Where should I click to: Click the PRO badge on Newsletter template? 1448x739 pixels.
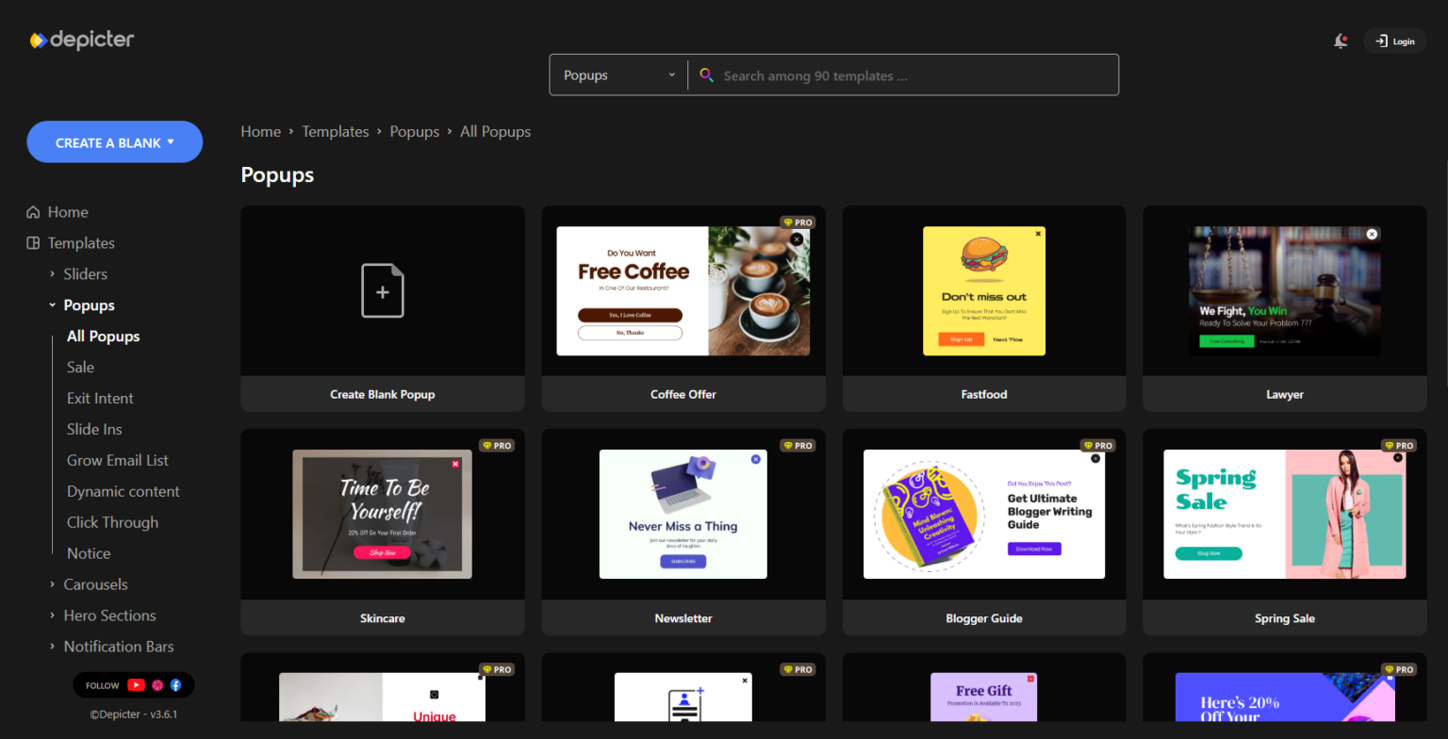pyautogui.click(x=798, y=445)
